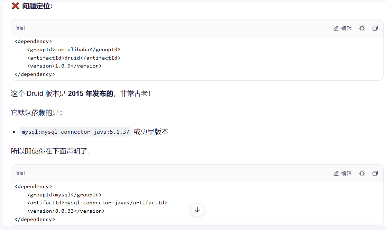Toggle theme on the first Xml code block
This screenshot has height=230, width=386.
tap(362, 28)
